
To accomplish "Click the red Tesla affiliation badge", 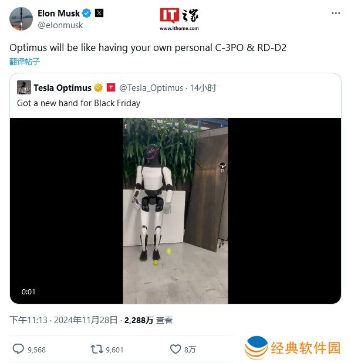I will pyautogui.click(x=111, y=87).
